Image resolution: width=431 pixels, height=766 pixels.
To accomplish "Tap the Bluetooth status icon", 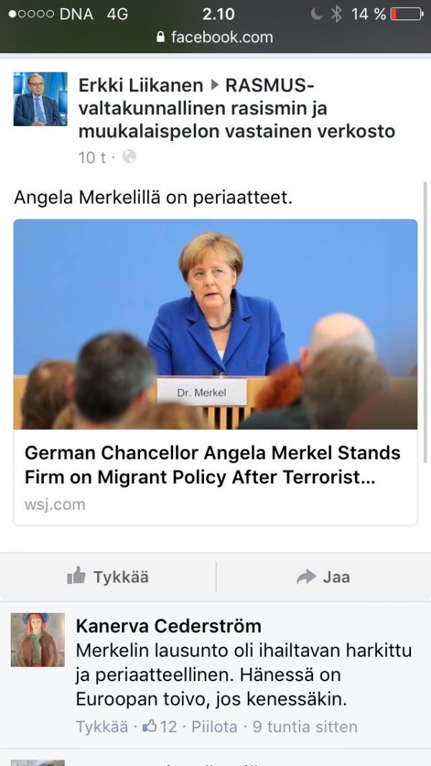I will coord(336,14).
